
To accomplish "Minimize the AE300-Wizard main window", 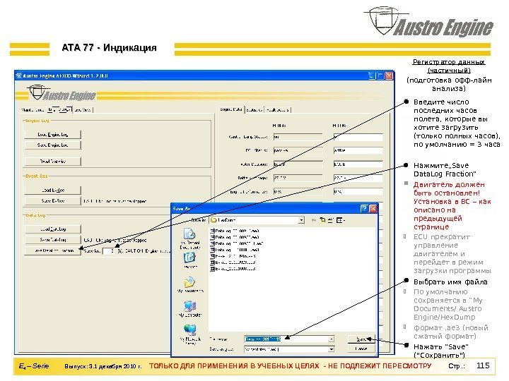I will (x=372, y=75).
